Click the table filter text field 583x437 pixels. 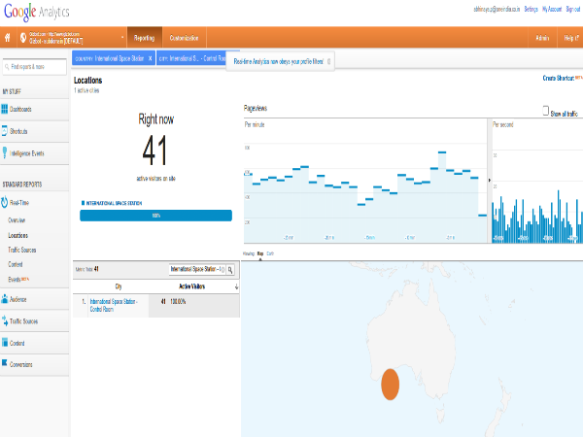click(x=195, y=269)
